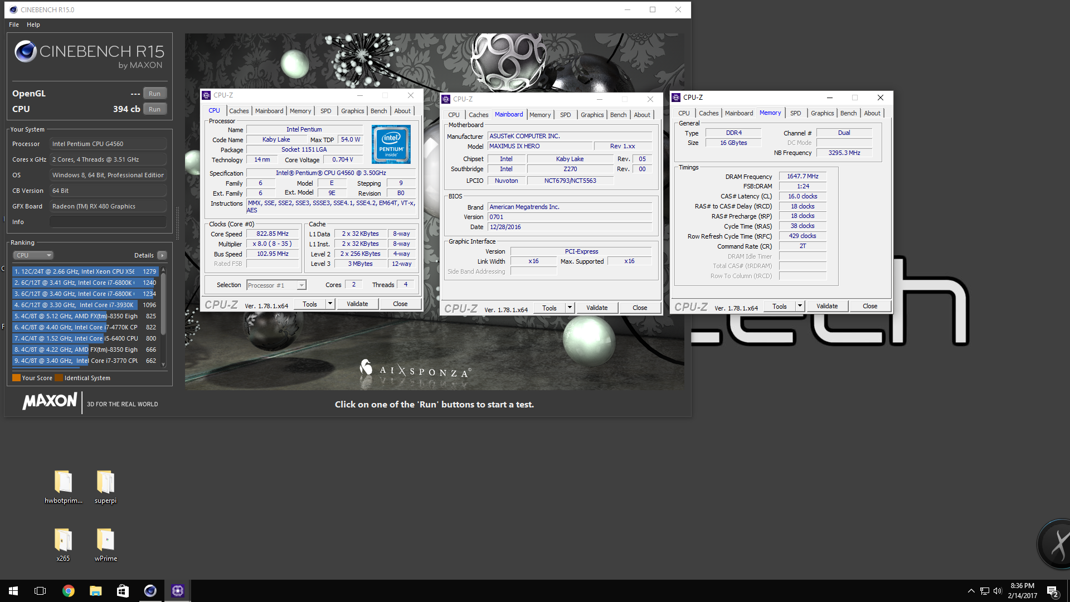Open File Explorer from the taskbar
The width and height of the screenshot is (1070, 602).
95,591
